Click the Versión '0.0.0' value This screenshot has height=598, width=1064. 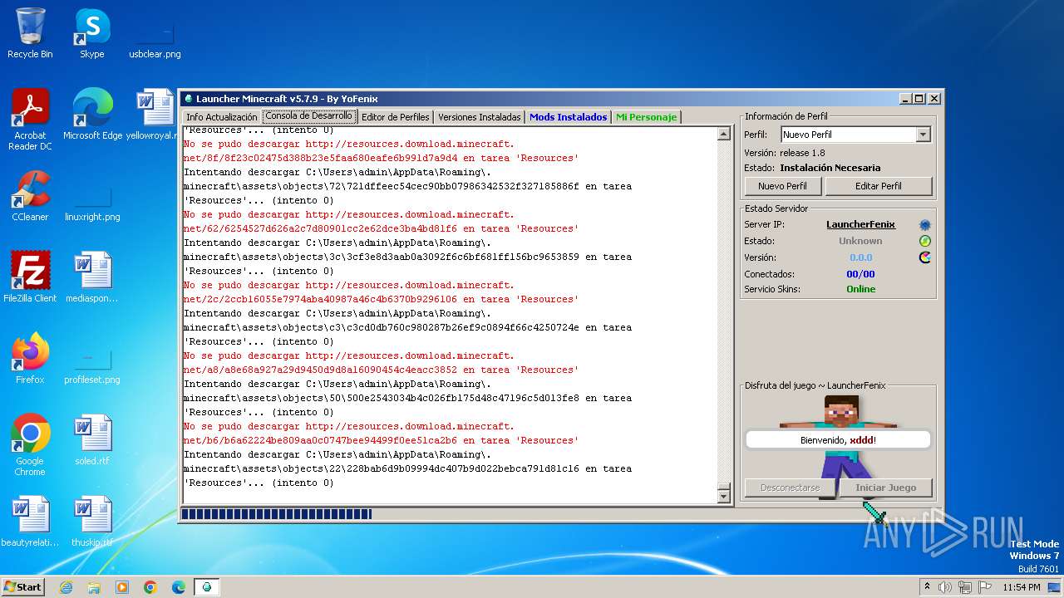tap(860, 257)
